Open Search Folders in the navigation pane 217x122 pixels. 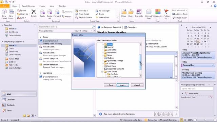tap(15, 68)
